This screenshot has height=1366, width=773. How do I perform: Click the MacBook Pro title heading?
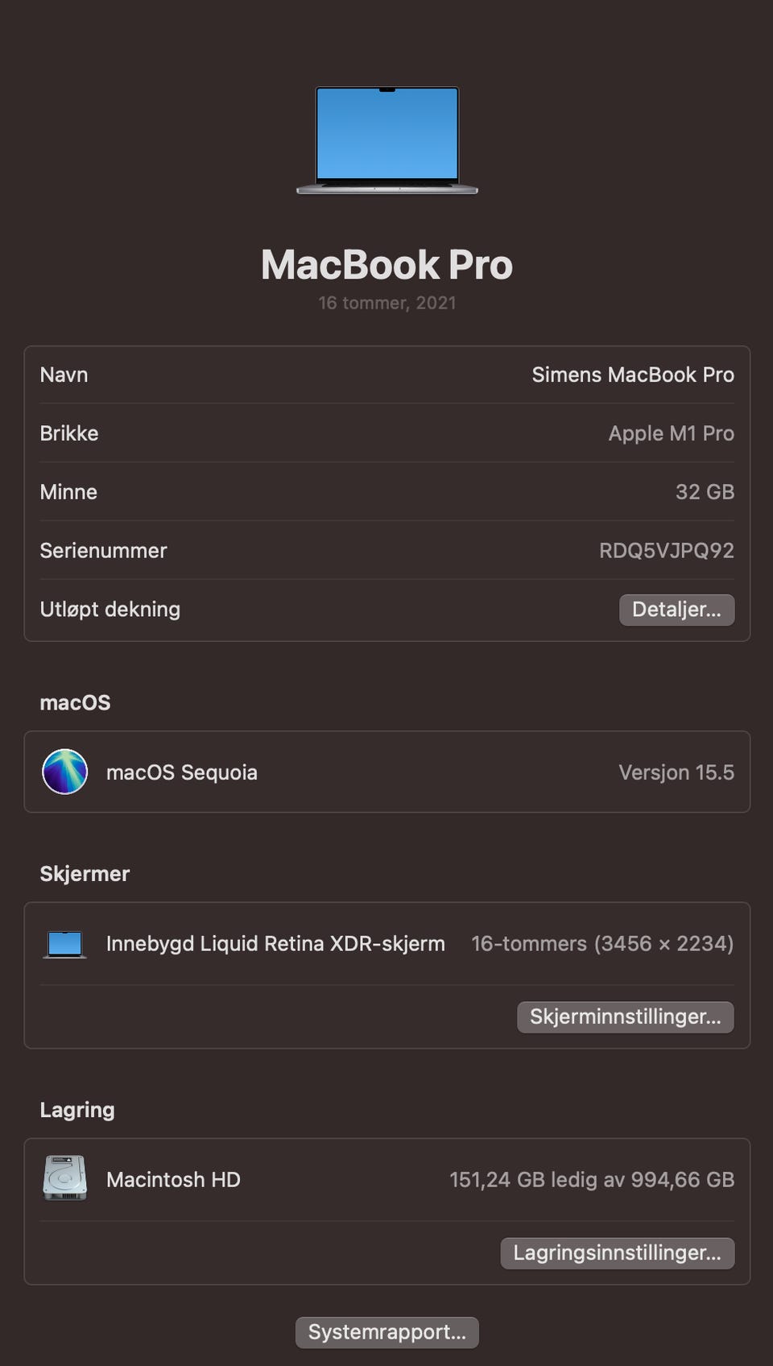click(x=387, y=264)
